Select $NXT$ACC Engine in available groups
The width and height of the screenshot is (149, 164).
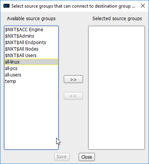click(x=31, y=30)
